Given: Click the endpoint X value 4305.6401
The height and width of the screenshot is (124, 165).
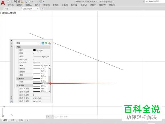Looking at the screenshot, I should pos(38,98).
